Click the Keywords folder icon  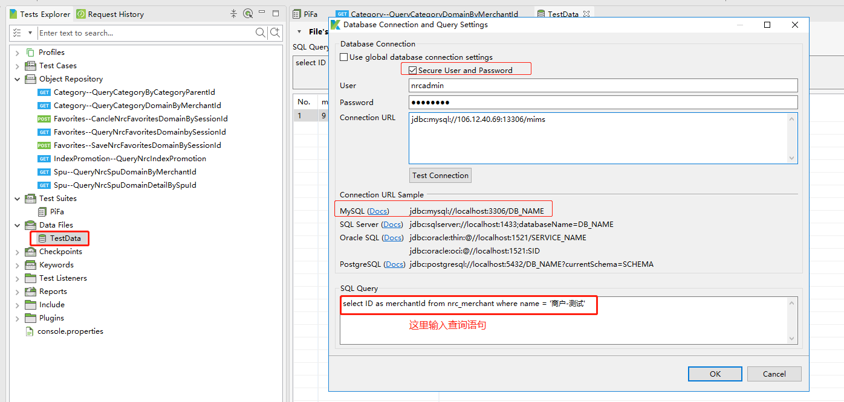coord(30,265)
